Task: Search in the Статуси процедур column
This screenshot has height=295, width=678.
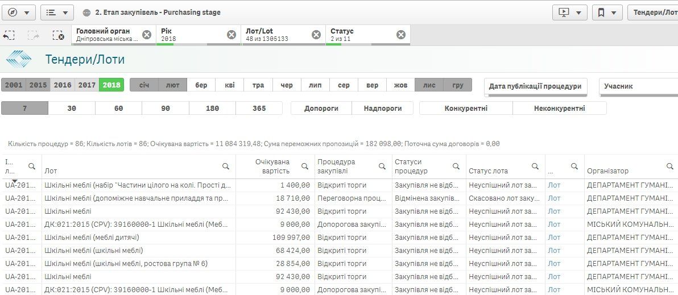Action: pyautogui.click(x=456, y=167)
